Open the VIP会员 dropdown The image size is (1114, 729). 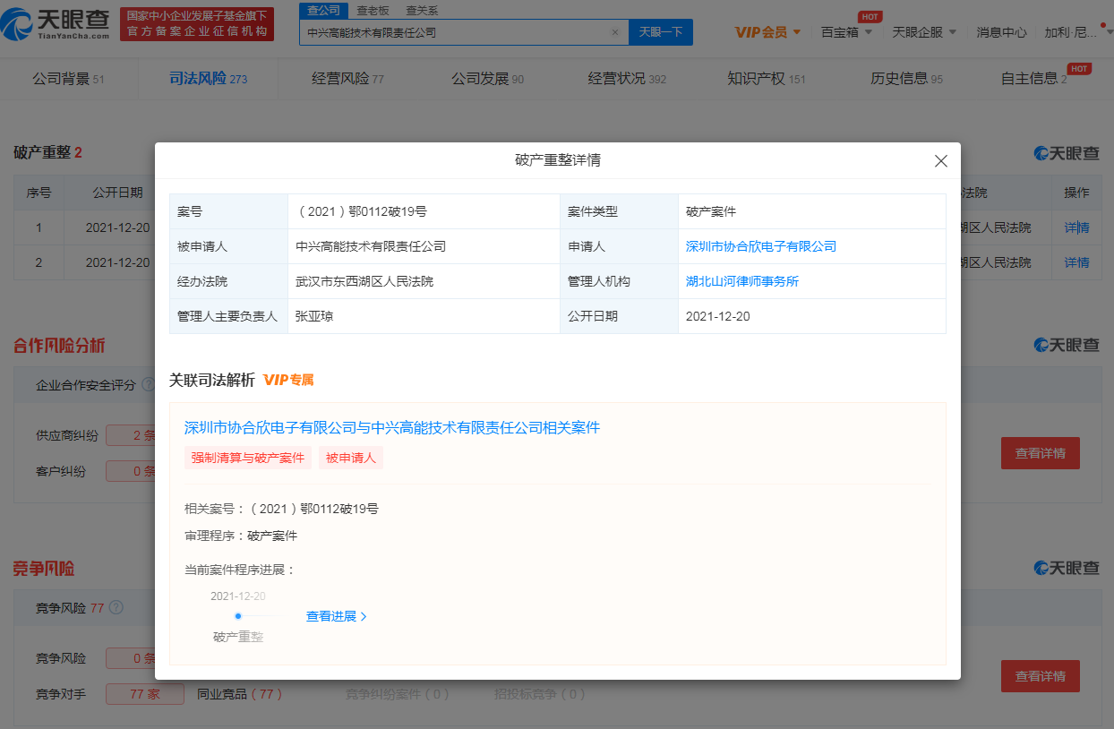tap(767, 32)
